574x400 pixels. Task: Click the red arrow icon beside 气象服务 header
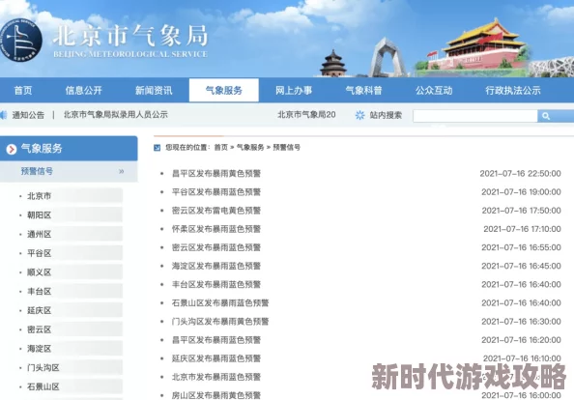[12, 149]
